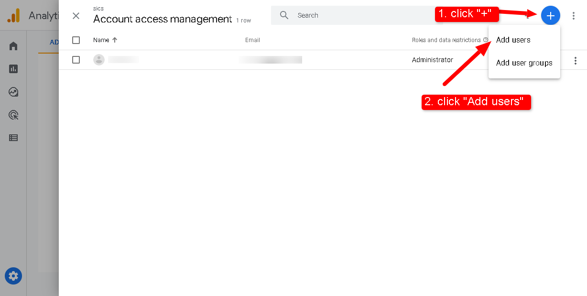Open top-right three-dot more options menu

pyautogui.click(x=574, y=16)
